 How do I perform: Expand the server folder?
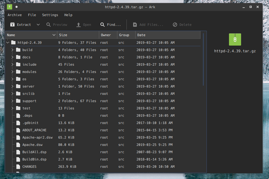pos(12,86)
